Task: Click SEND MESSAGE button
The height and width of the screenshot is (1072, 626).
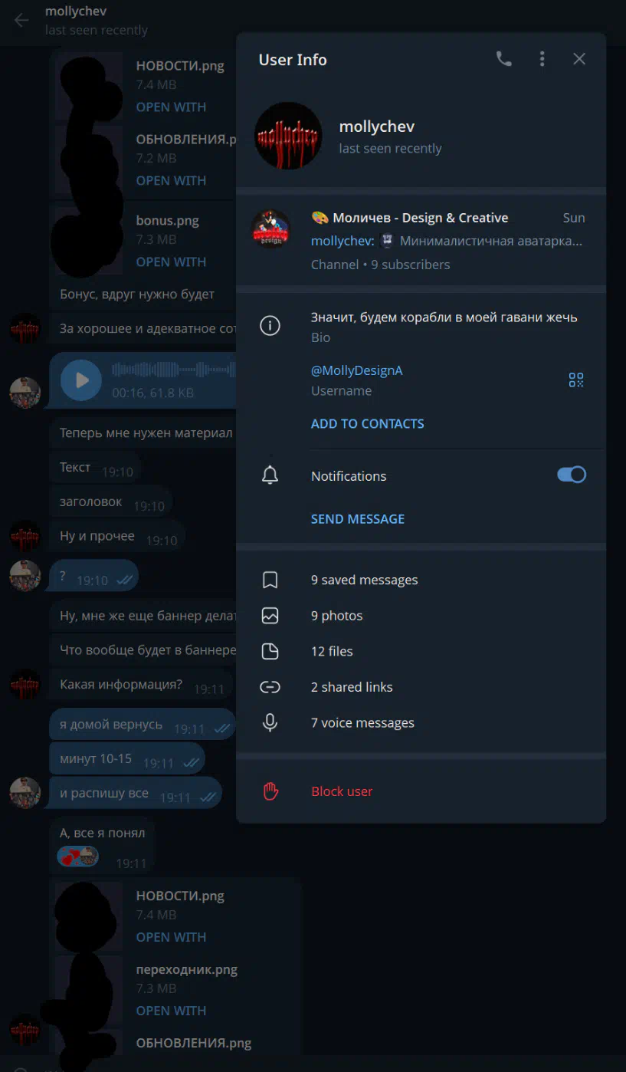Action: (x=357, y=518)
